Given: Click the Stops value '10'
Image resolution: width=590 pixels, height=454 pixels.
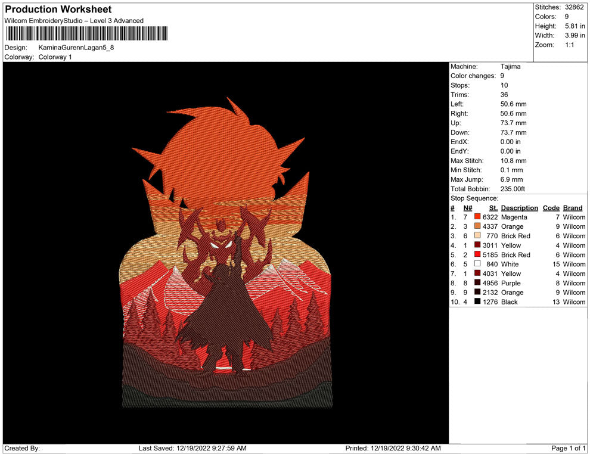Looking at the screenshot, I should pyautogui.click(x=504, y=85).
